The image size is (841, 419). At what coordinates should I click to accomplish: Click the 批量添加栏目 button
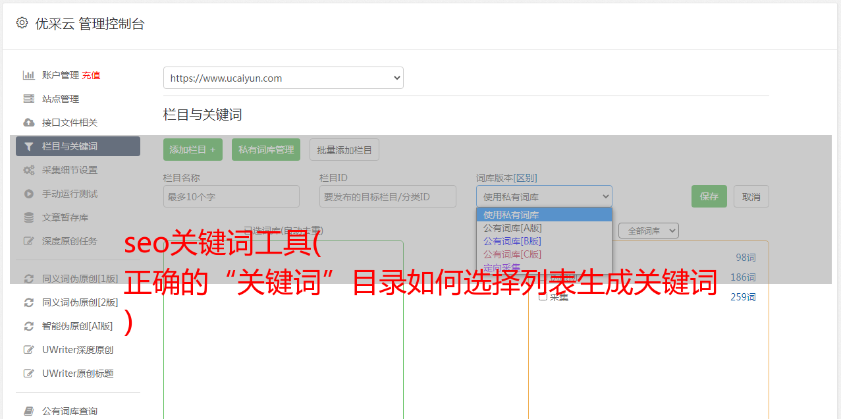pos(344,150)
